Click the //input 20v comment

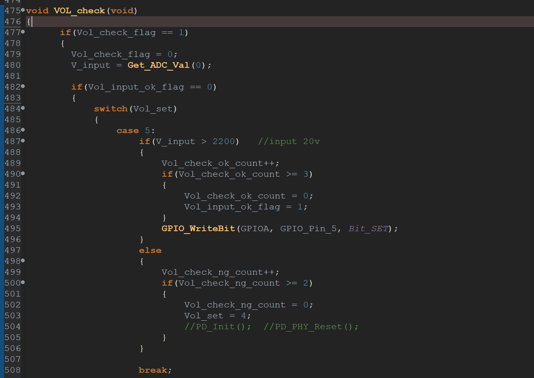coord(289,142)
